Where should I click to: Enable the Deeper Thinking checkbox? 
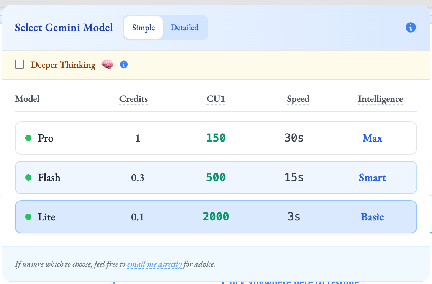(x=20, y=64)
